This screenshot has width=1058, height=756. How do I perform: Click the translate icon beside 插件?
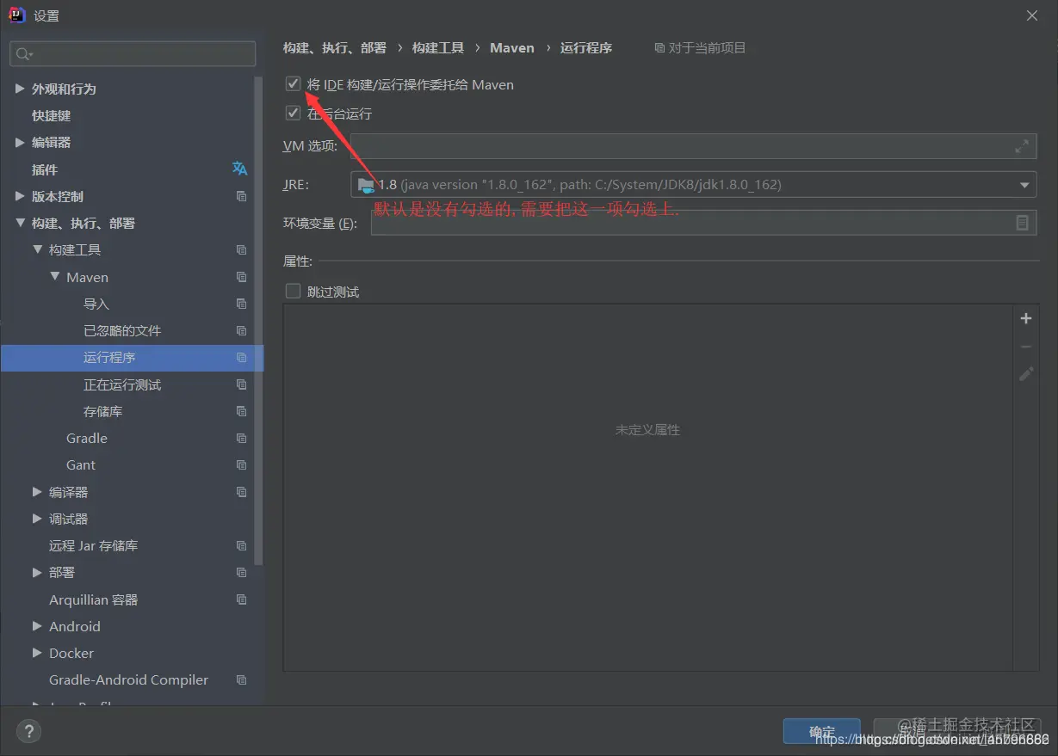point(240,169)
